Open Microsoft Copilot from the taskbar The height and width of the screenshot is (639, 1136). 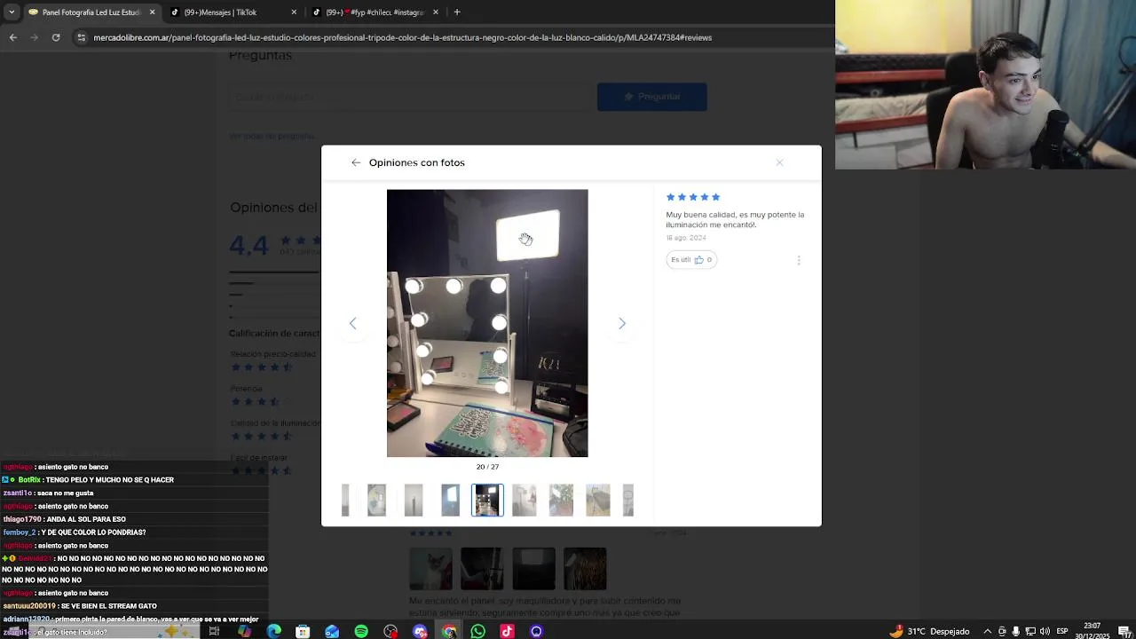pos(244,631)
